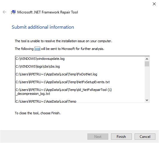
Task: Click the Cancel button
Action: pos(145,137)
